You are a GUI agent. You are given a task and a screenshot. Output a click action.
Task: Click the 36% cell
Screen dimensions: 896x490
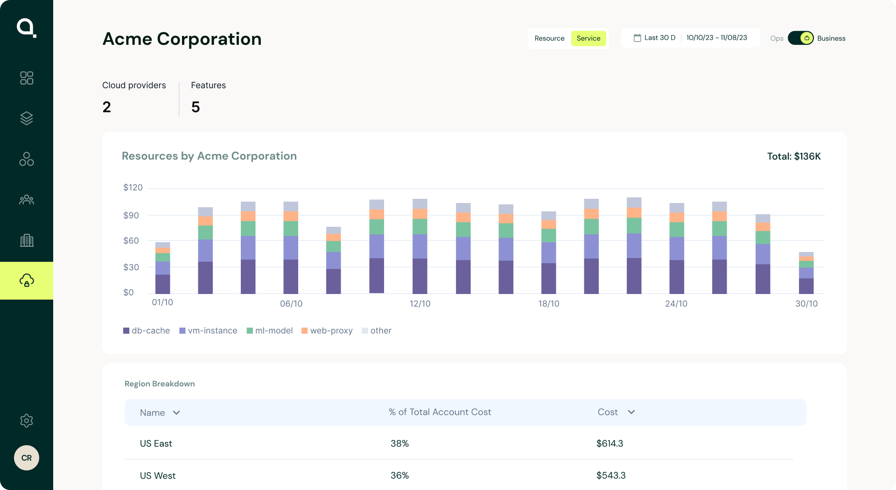(x=399, y=476)
